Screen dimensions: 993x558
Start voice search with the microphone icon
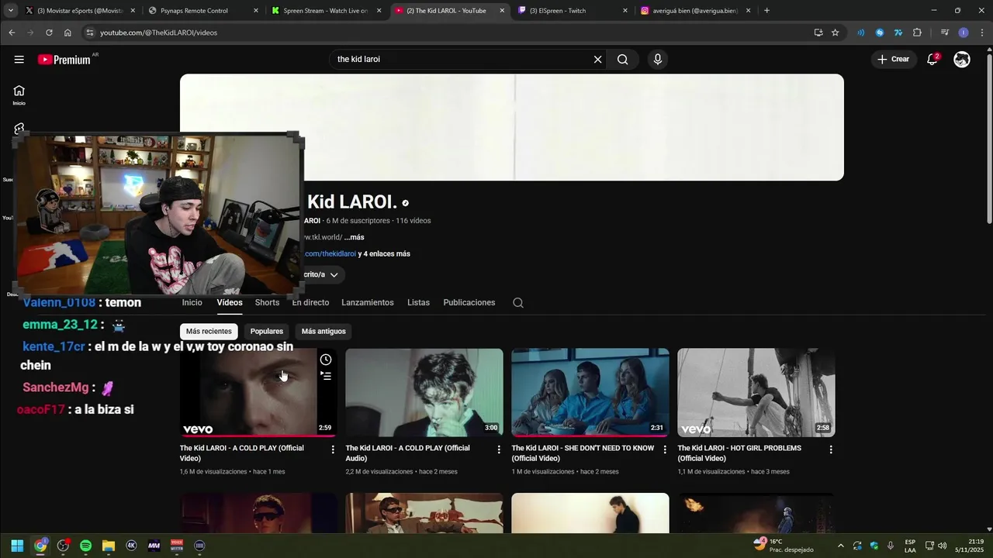click(x=658, y=60)
